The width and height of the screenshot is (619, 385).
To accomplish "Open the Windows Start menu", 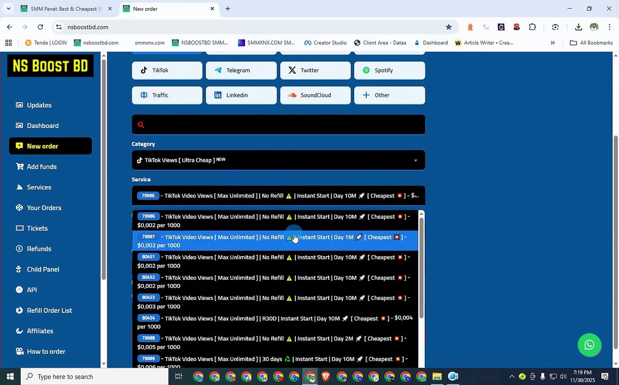I will [10, 376].
